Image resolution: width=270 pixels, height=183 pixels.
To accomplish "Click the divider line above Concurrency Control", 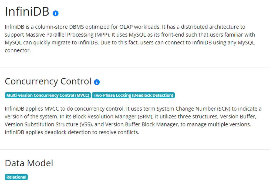I will (135, 68).
